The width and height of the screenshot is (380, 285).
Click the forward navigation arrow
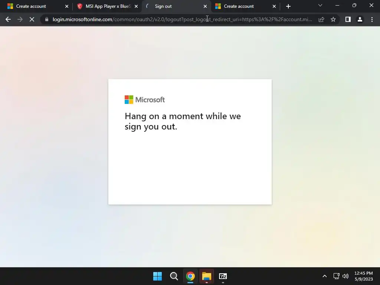pos(20,19)
